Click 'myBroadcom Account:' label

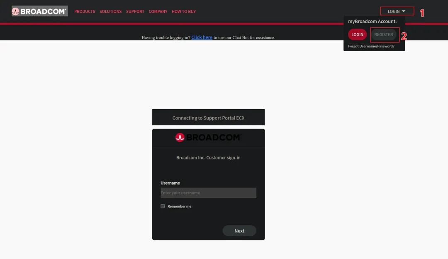point(372,21)
